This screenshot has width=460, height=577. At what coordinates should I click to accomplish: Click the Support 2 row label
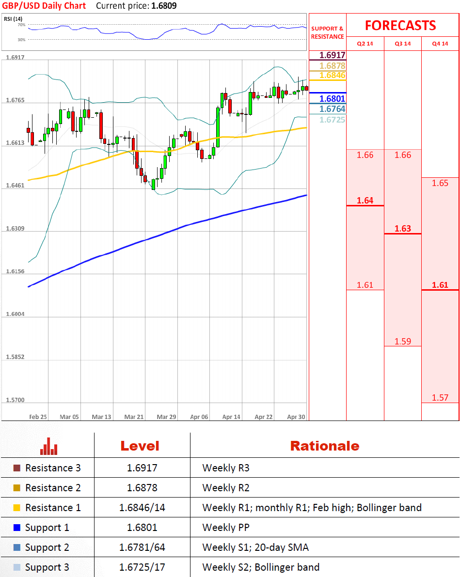pos(47,547)
